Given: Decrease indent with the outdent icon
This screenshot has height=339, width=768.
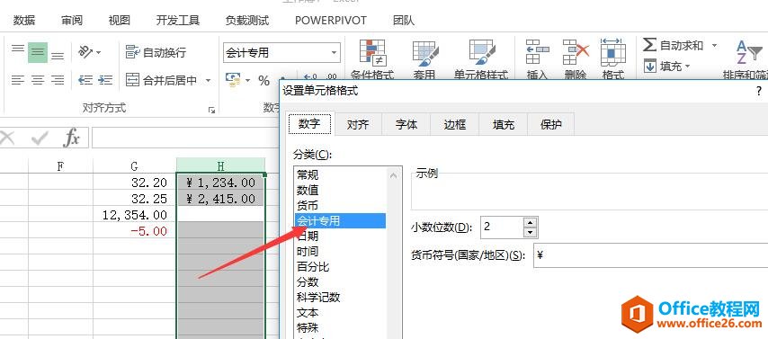Looking at the screenshot, I should (x=85, y=80).
